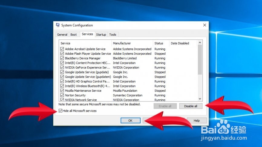The width and height of the screenshot is (262, 147).
Task: Toggle Google Update Service (gupdate) checkbox
Action: tap(62, 72)
